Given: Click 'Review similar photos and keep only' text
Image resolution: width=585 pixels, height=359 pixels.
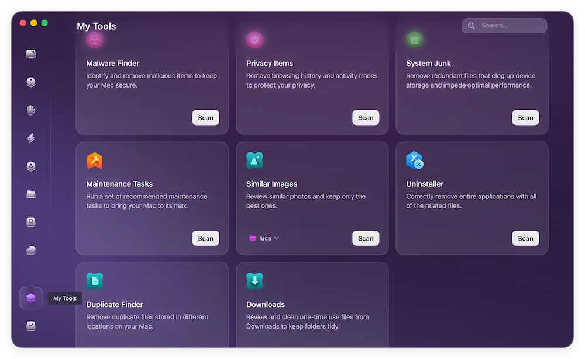Looking at the screenshot, I should click(x=306, y=201).
